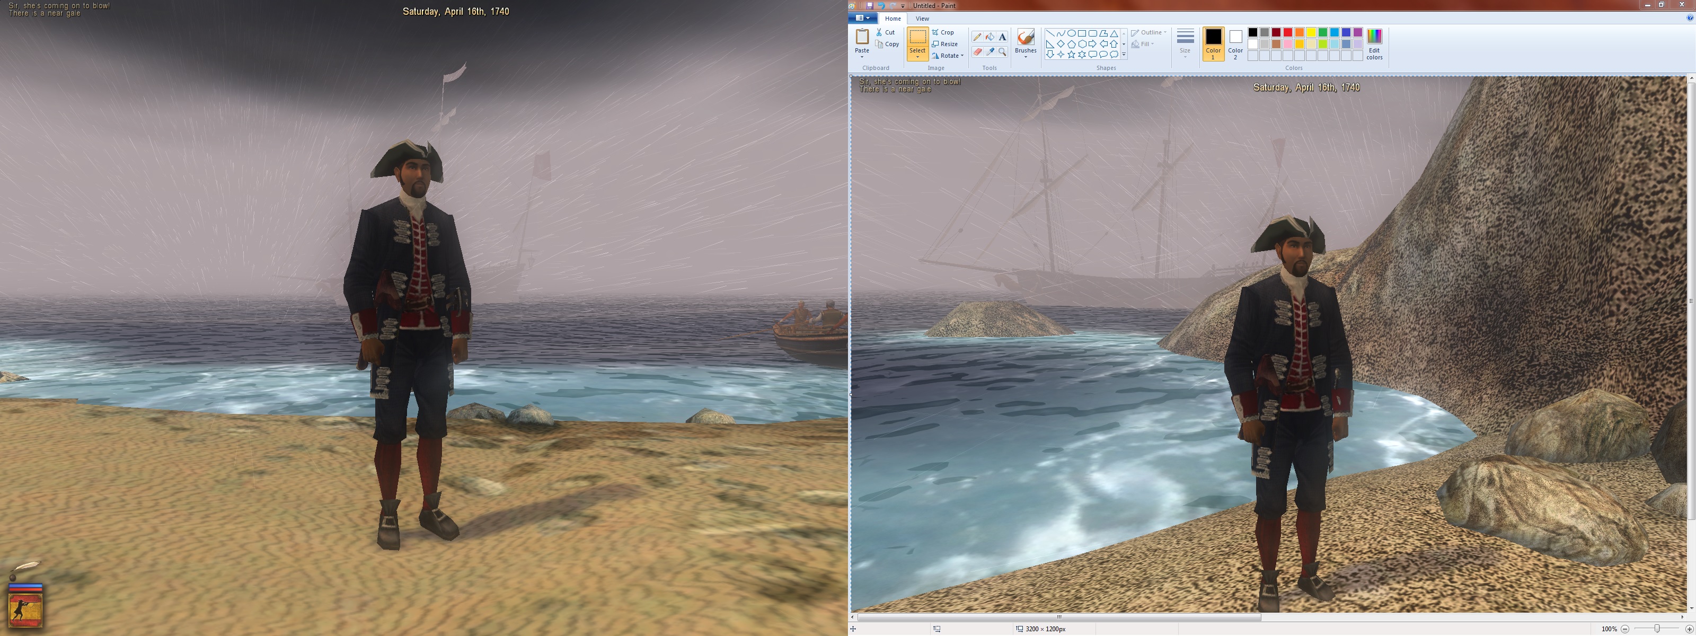Click the horizontal scrollbar thumb in Paint
Image resolution: width=1696 pixels, height=636 pixels.
pyautogui.click(x=1059, y=617)
